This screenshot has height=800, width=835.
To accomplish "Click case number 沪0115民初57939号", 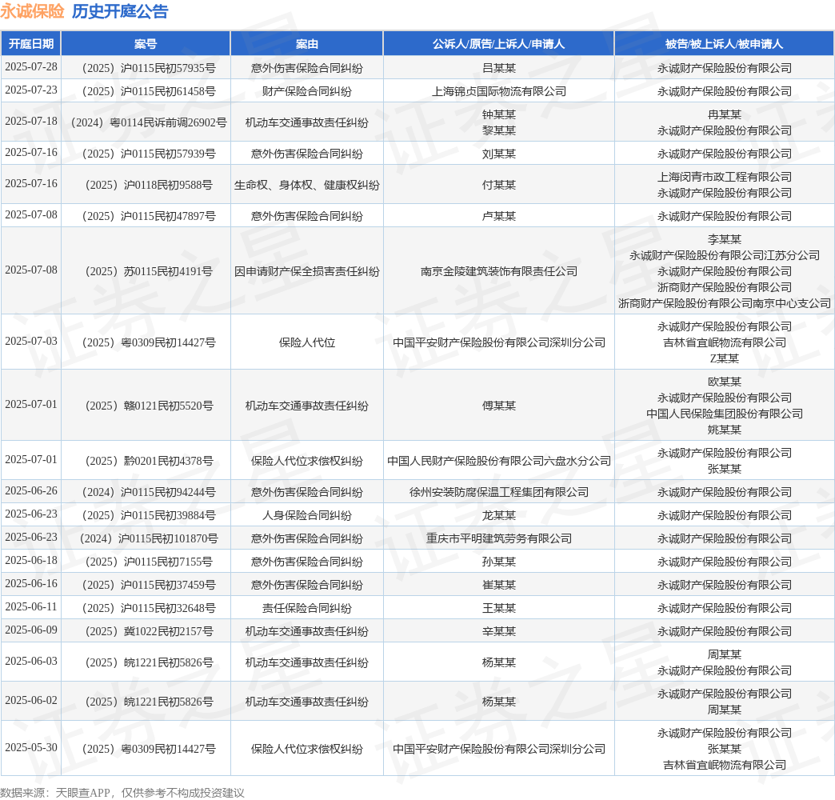I will tap(149, 154).
